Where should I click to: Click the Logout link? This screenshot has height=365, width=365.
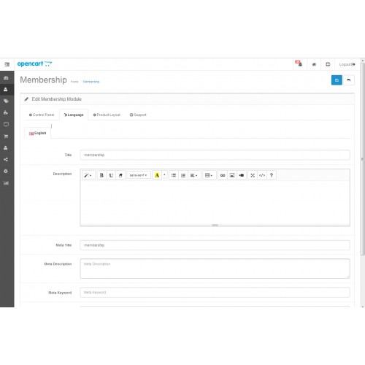(x=347, y=64)
